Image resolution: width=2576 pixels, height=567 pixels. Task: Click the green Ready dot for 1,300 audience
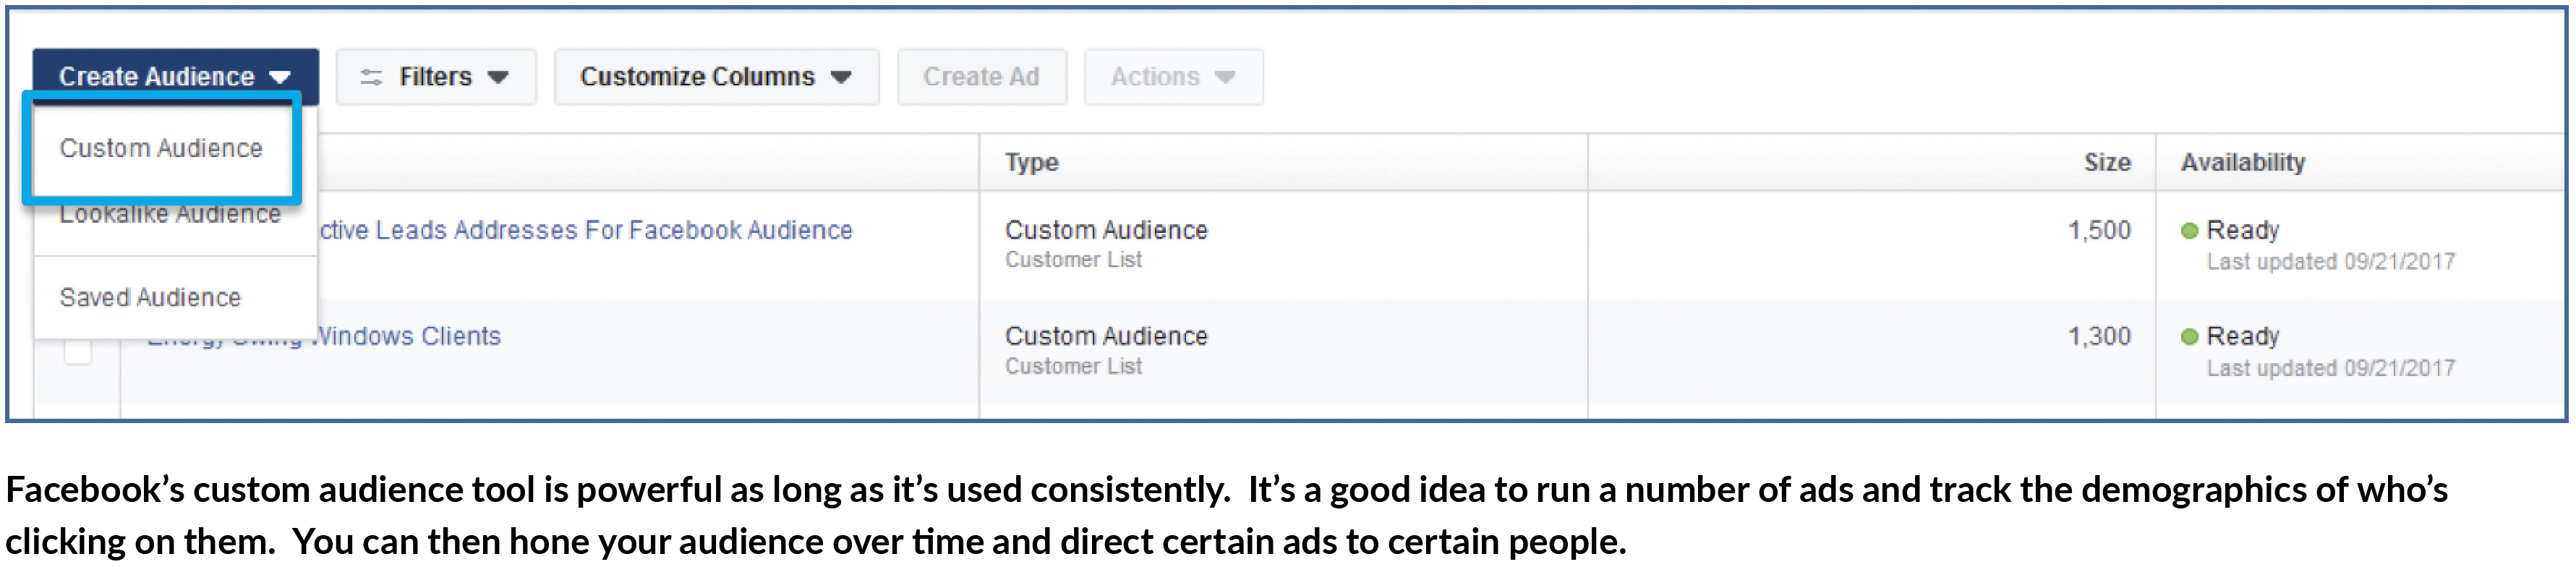click(2189, 337)
